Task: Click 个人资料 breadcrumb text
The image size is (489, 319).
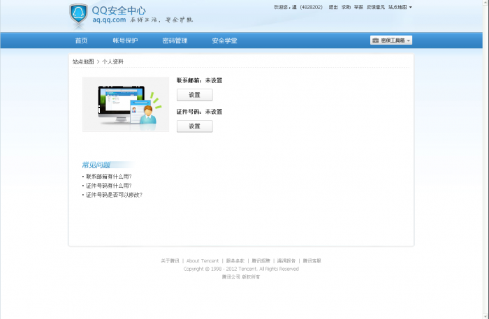Action: [x=112, y=61]
